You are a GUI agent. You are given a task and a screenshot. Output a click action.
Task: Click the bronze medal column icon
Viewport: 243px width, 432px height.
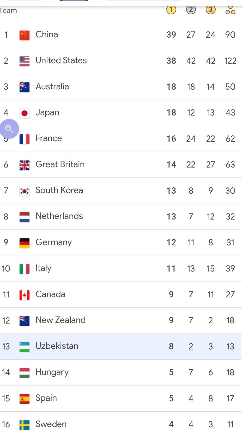[x=211, y=10]
